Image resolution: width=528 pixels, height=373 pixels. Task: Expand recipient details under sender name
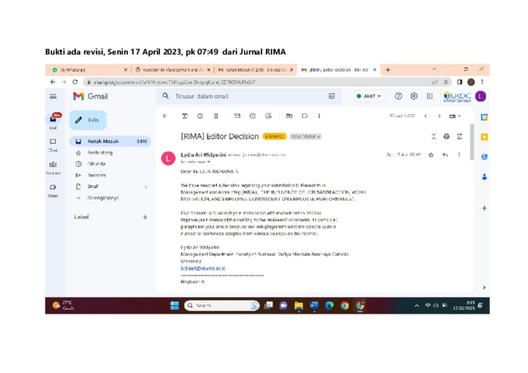(209, 162)
